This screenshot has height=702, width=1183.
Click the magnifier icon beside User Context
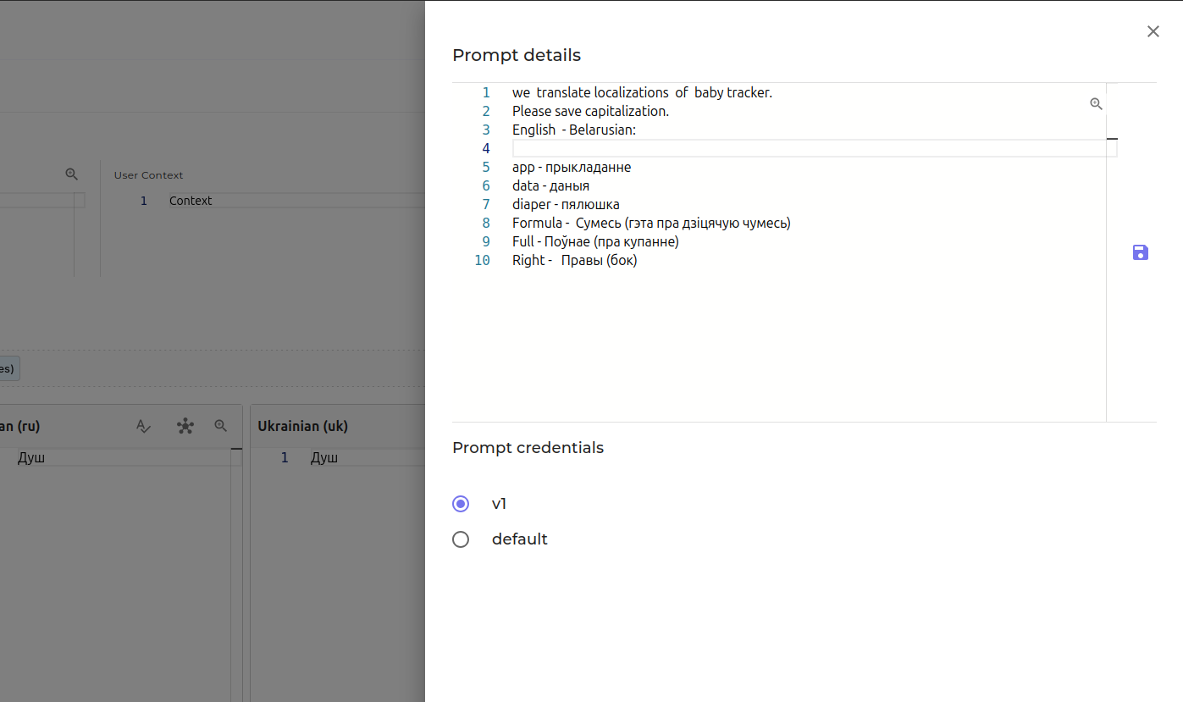(x=72, y=174)
